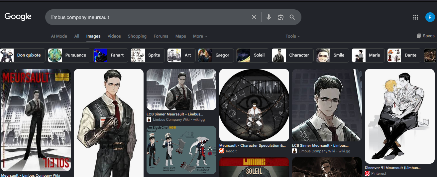This screenshot has width=437, height=177.
Task: Open the LCB Sinner Meursault city background thumbnail
Action: point(181,89)
